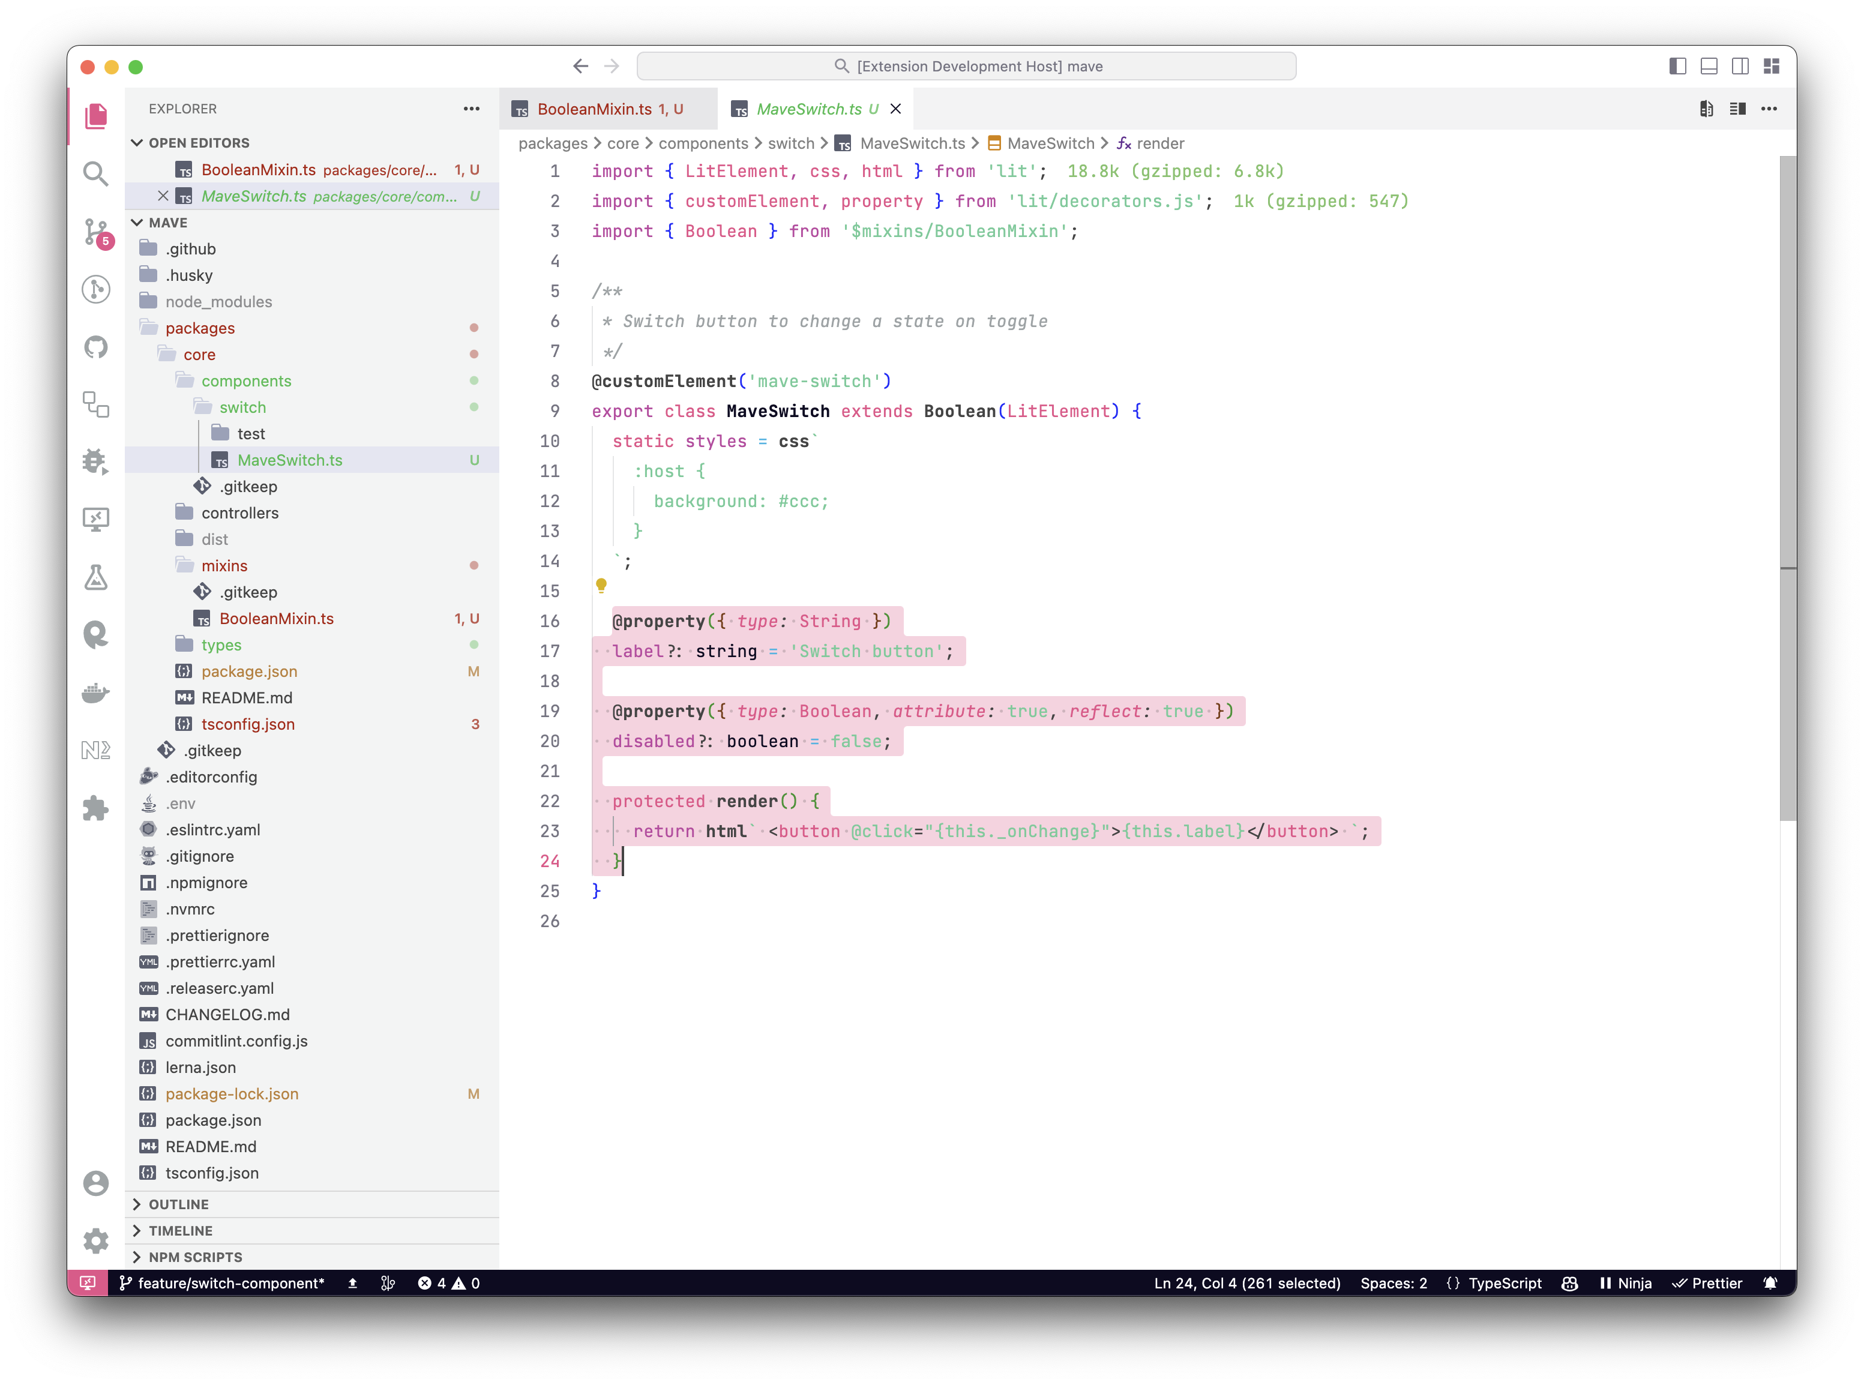Screen dimensions: 1864x1385
Task: Open package-lock.json in the tree
Action: [x=312, y=1094]
